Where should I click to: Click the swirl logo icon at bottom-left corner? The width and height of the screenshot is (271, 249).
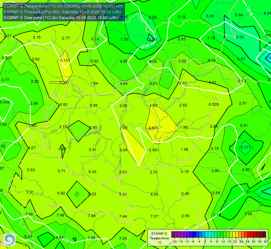9,240
